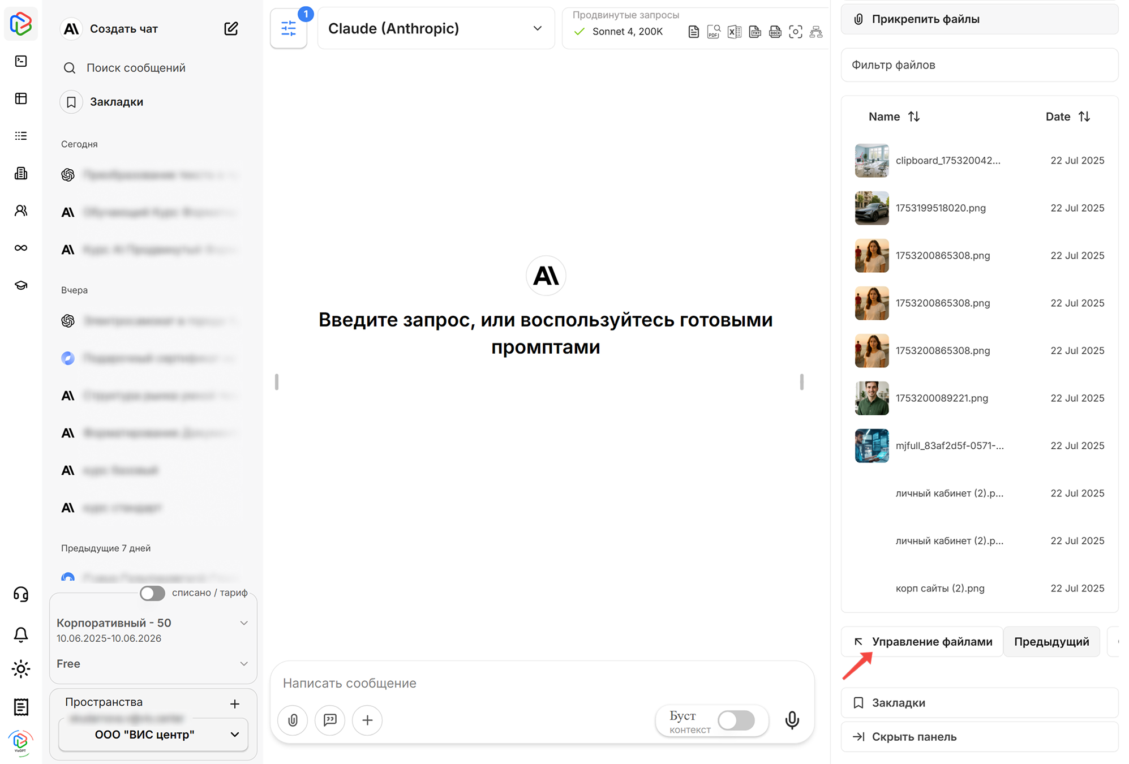This screenshot has width=1129, height=764.
Task: Expand the Корпоративный - 50 plan chevron
Action: click(244, 623)
